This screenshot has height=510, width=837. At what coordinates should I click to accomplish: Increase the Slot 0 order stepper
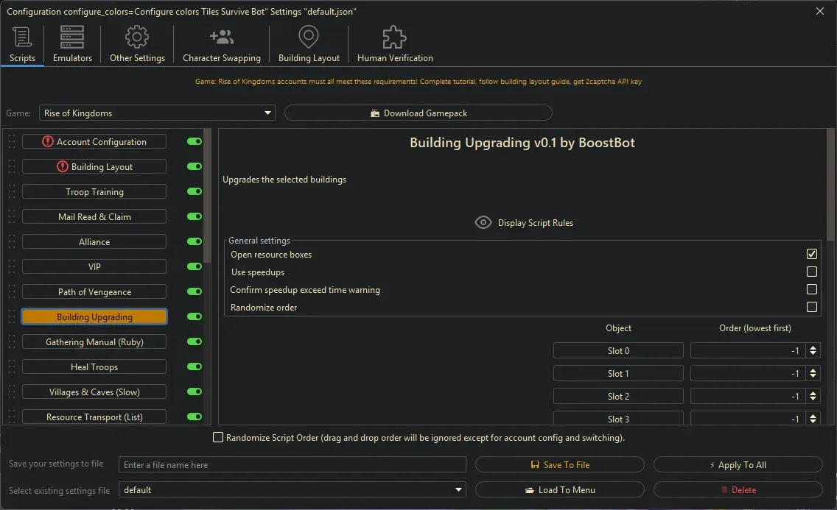pos(813,347)
